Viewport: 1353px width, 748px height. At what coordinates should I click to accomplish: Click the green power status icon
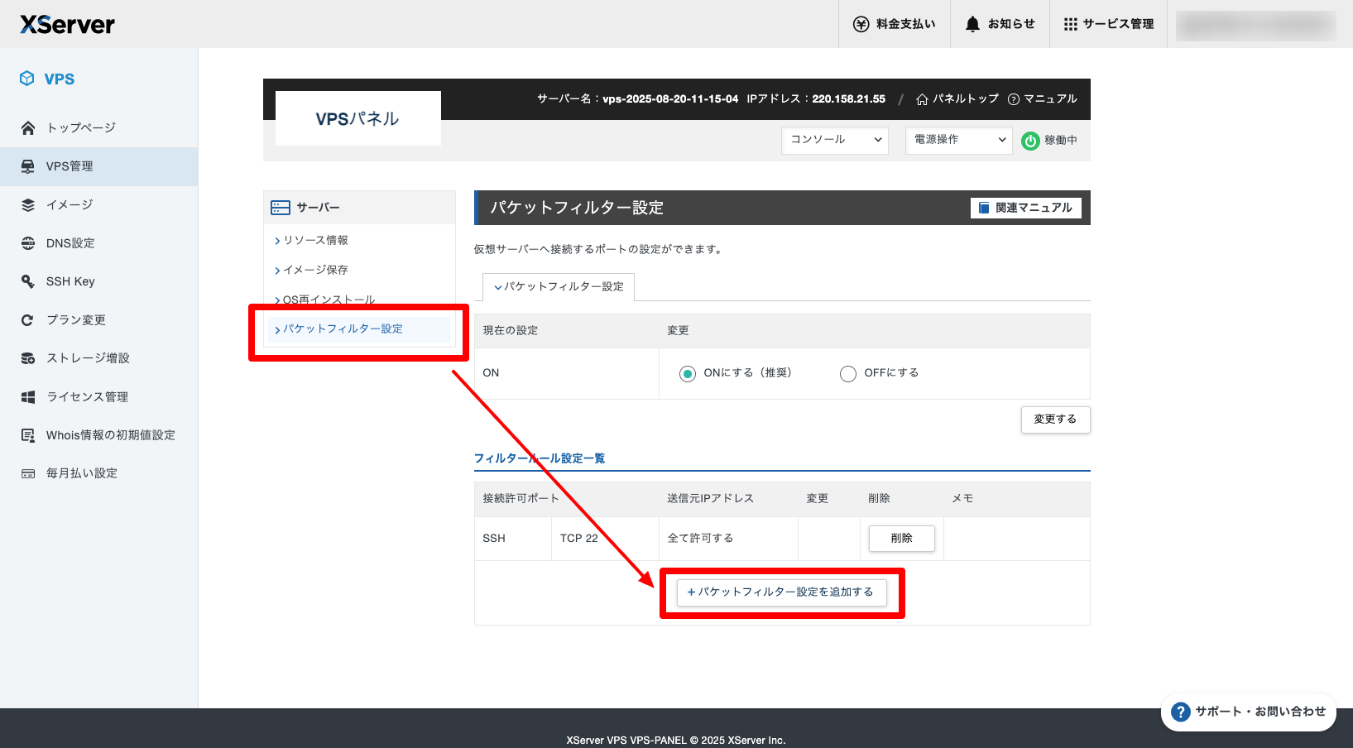pos(1030,141)
